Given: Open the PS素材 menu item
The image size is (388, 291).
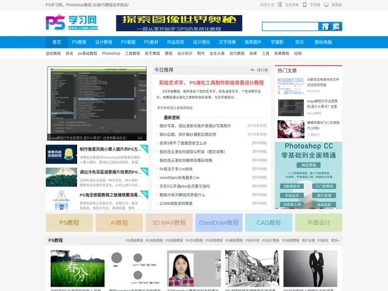Looking at the screenshot, I should 151,42.
